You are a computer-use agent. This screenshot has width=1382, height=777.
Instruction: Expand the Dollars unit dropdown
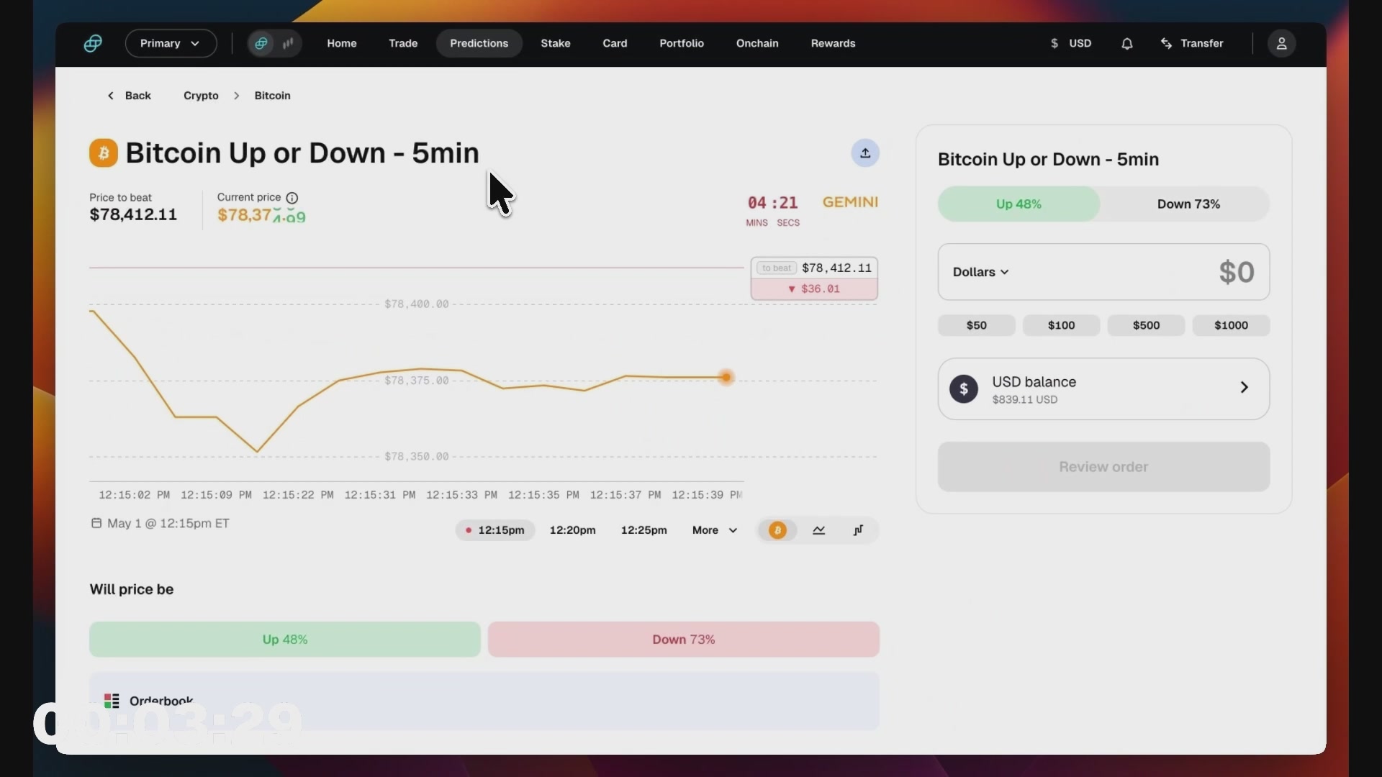click(x=981, y=272)
